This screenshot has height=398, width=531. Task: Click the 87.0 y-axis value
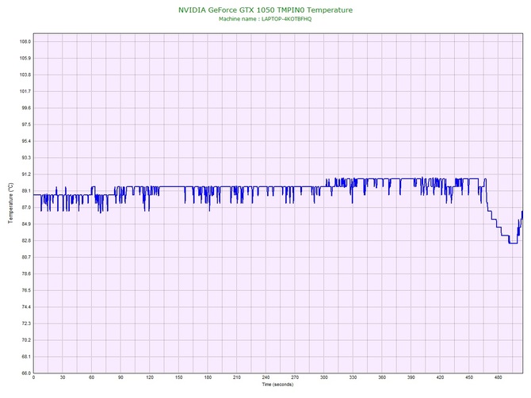[x=25, y=208]
